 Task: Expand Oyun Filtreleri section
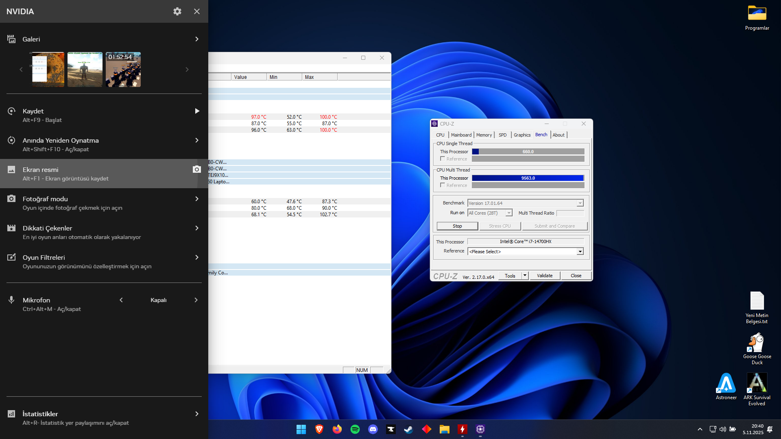[x=197, y=257]
